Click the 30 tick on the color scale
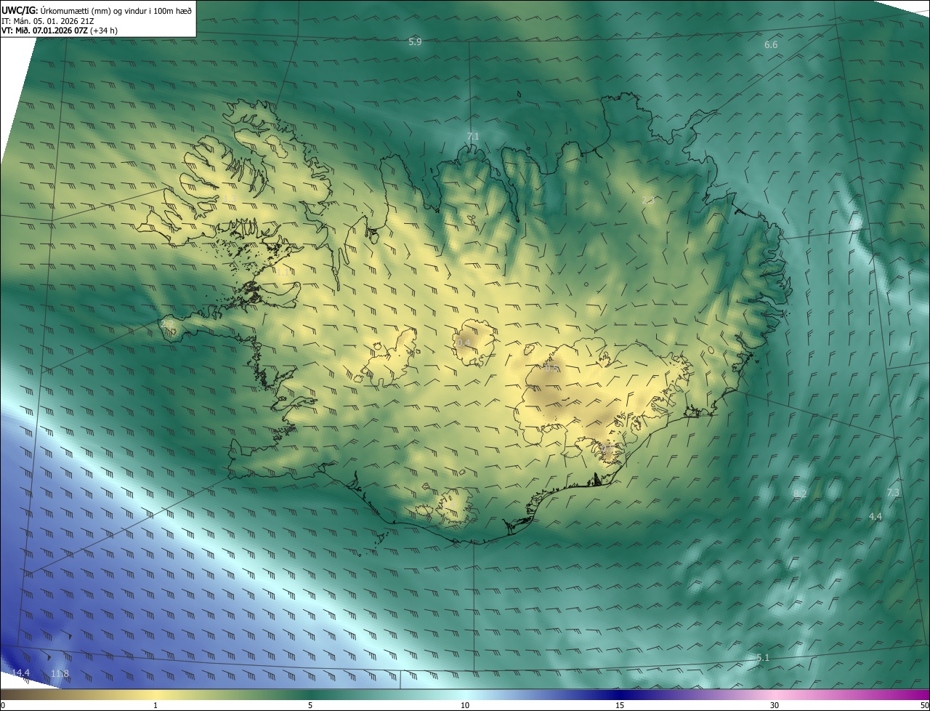This screenshot has width=930, height=711. (x=775, y=706)
